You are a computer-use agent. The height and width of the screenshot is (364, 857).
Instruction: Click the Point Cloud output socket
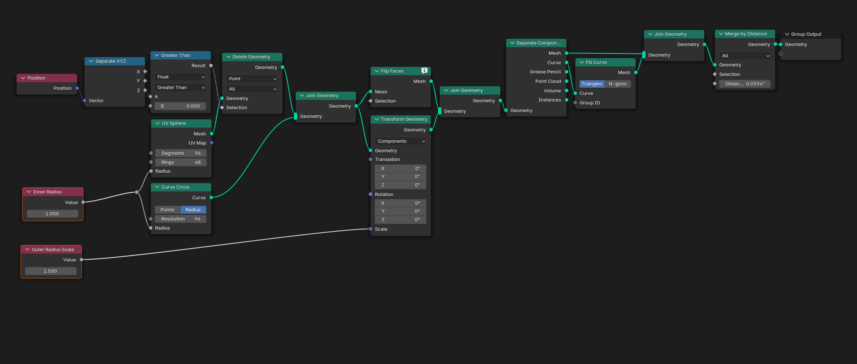[566, 81]
